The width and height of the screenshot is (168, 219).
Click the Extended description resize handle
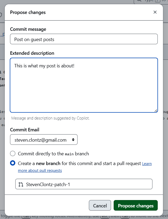(x=156, y=111)
